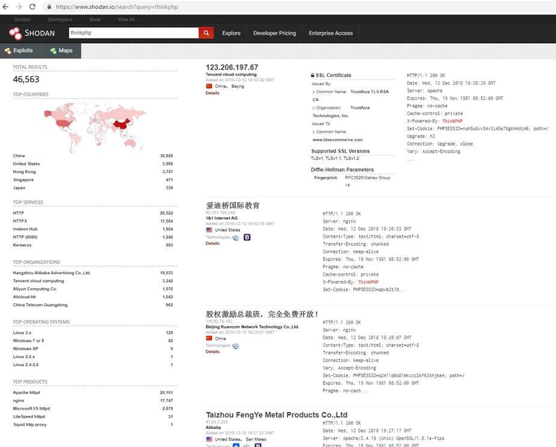Screen dimensions: 556x447
Task: Open Enterprise Access page
Action: pyautogui.click(x=331, y=33)
